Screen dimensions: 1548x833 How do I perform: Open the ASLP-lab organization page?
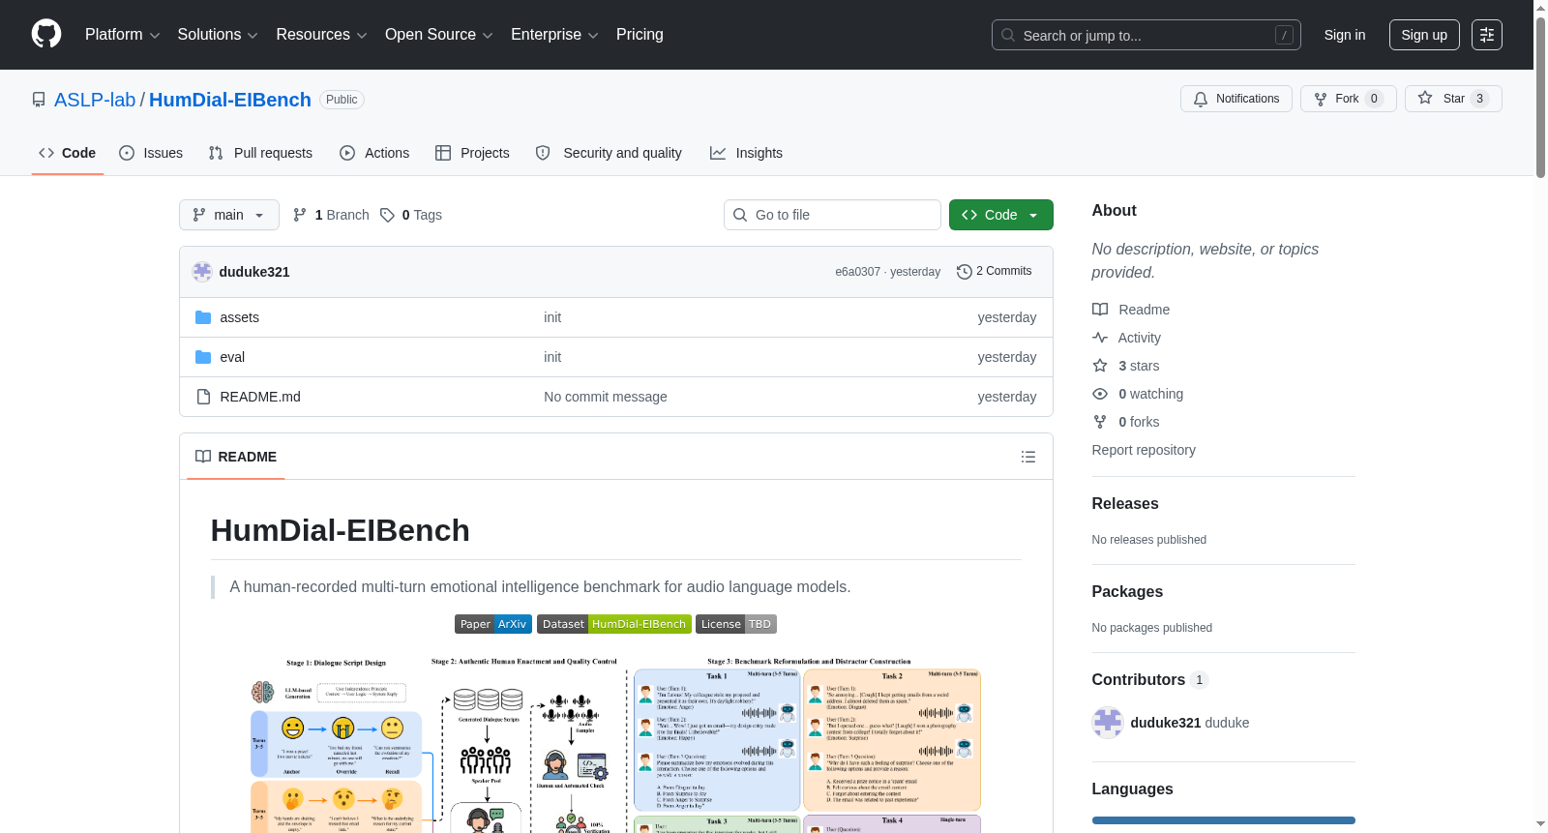point(95,100)
